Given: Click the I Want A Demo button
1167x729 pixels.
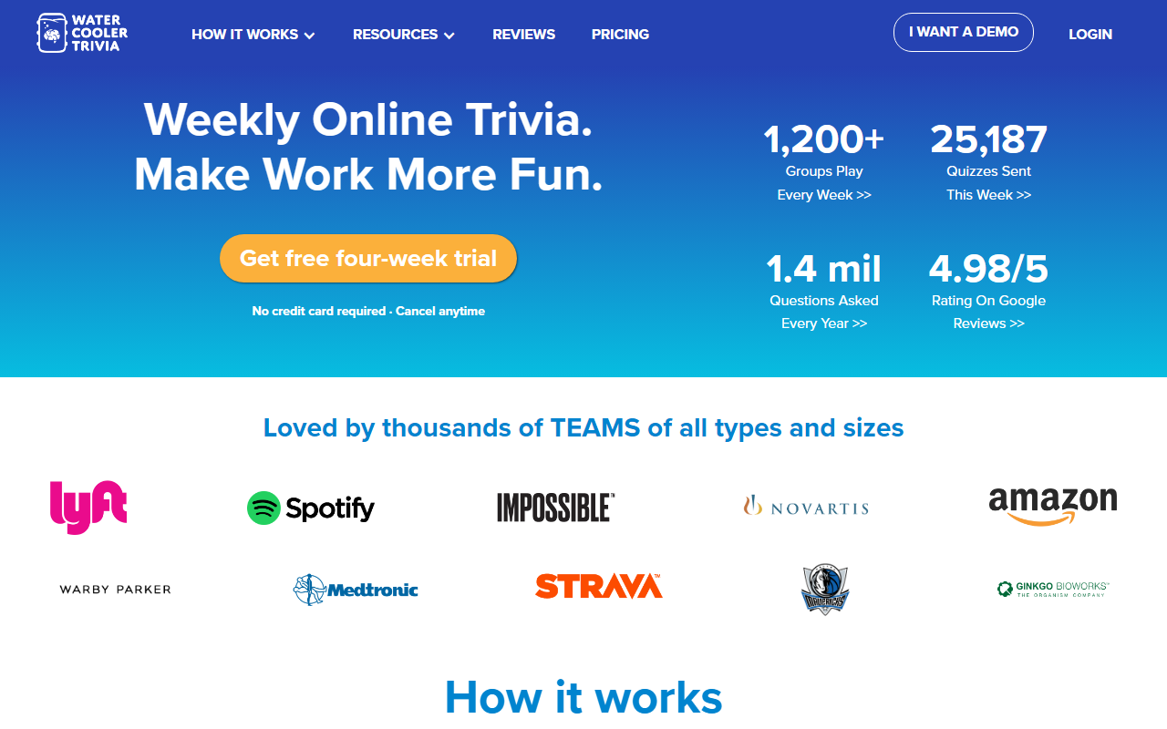Looking at the screenshot, I should pyautogui.click(x=964, y=32).
